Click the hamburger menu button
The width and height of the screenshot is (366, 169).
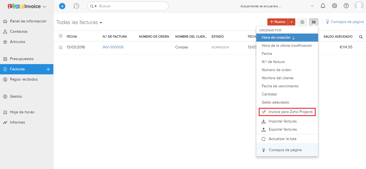pos(314,22)
